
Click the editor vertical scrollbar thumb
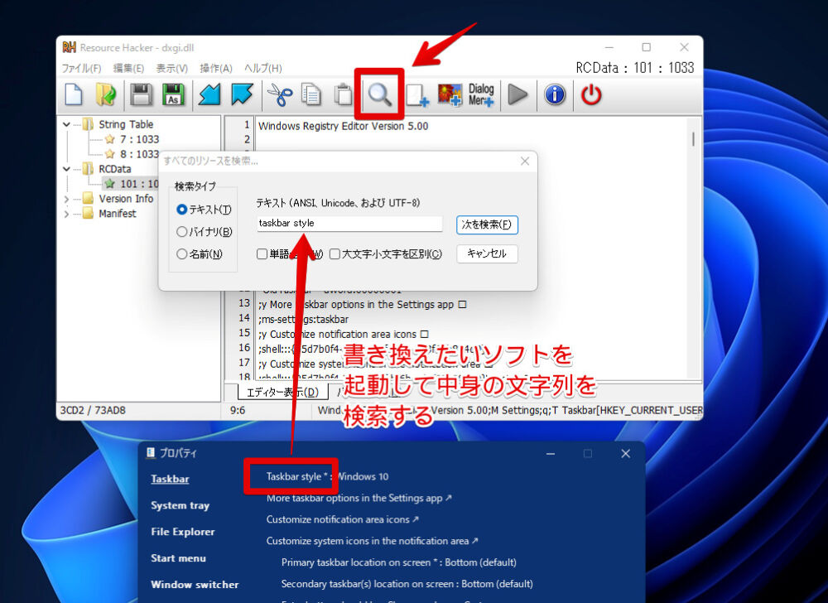pyautogui.click(x=693, y=139)
